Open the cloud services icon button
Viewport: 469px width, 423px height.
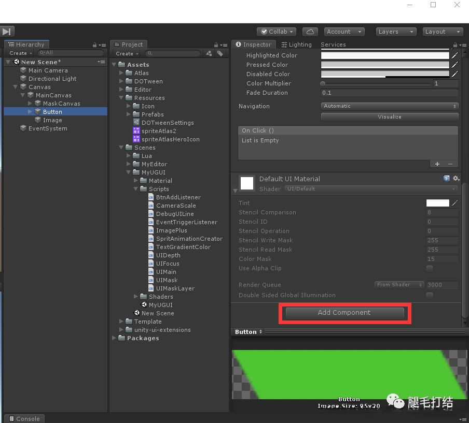310,32
